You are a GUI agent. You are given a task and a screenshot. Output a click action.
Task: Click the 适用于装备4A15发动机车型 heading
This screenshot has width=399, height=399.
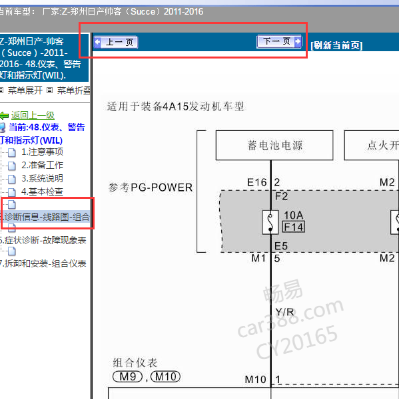coord(176,106)
